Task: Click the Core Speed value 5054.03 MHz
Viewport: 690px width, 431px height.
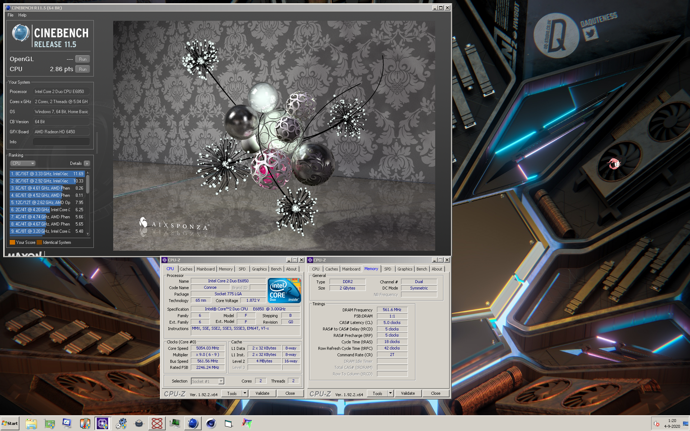Action: click(x=208, y=348)
